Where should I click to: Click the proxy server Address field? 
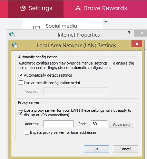(x=58, y=124)
